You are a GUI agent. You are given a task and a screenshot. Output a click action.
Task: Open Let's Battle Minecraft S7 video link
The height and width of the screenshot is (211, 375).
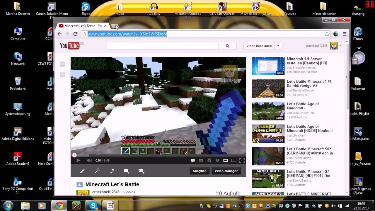(308, 174)
